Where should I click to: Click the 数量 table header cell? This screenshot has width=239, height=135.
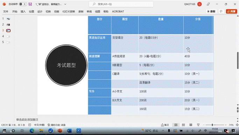[x=161, y=25]
